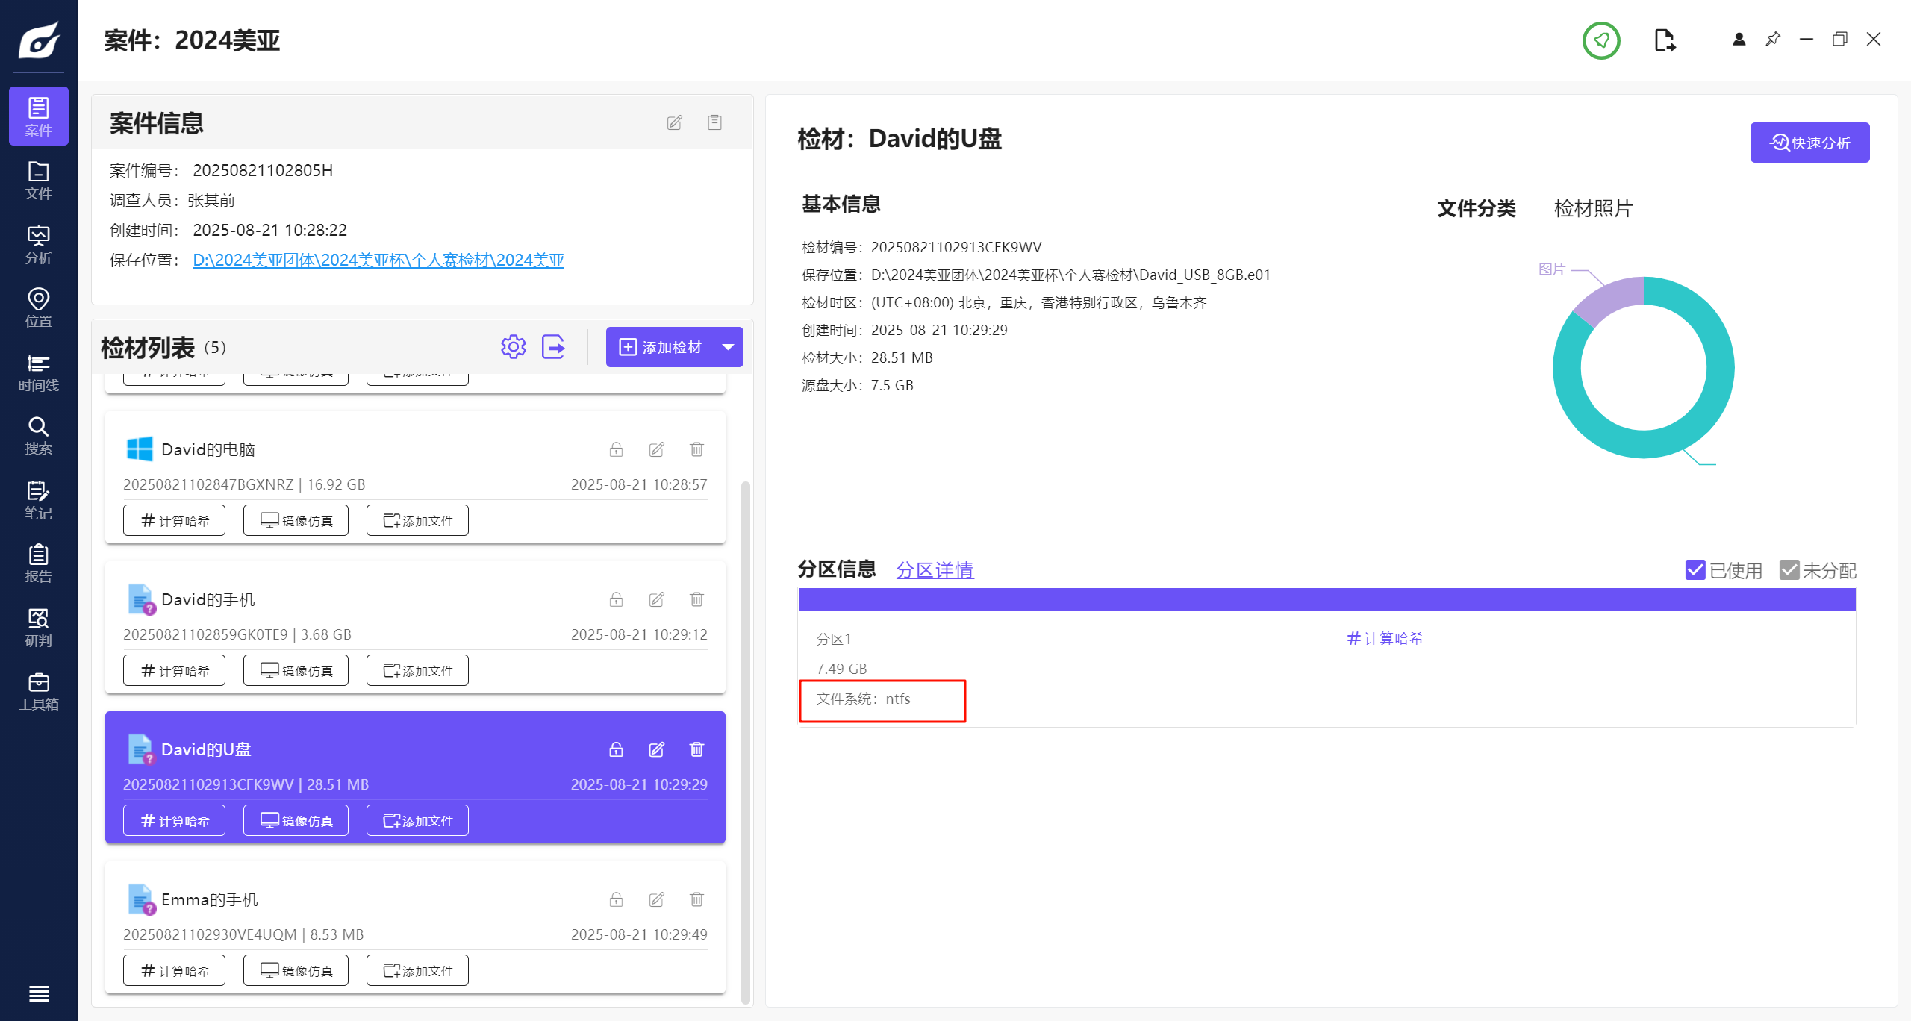Click the purple partition usage bar
Screen dimensions: 1911x1021
(1327, 599)
